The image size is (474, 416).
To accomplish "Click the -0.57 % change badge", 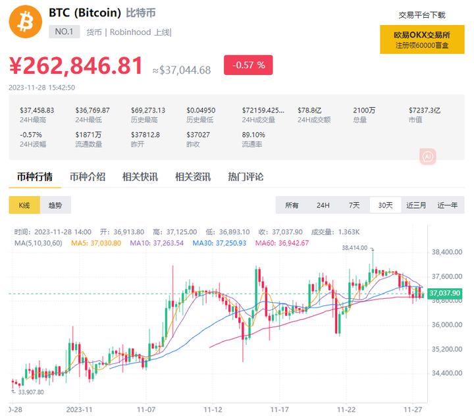I will pos(248,65).
